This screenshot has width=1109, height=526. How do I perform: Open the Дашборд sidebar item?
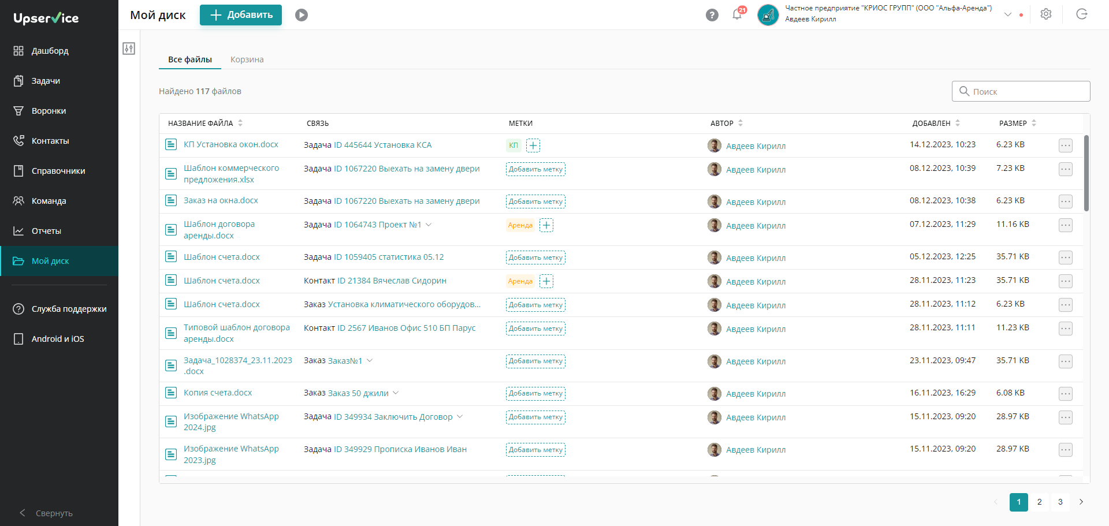59,51
